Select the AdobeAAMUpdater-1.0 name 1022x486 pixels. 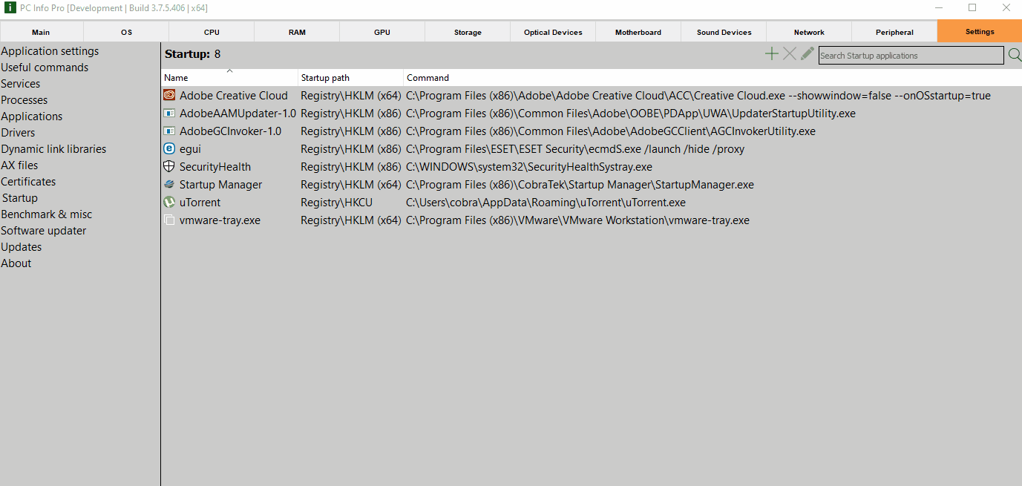coord(238,114)
